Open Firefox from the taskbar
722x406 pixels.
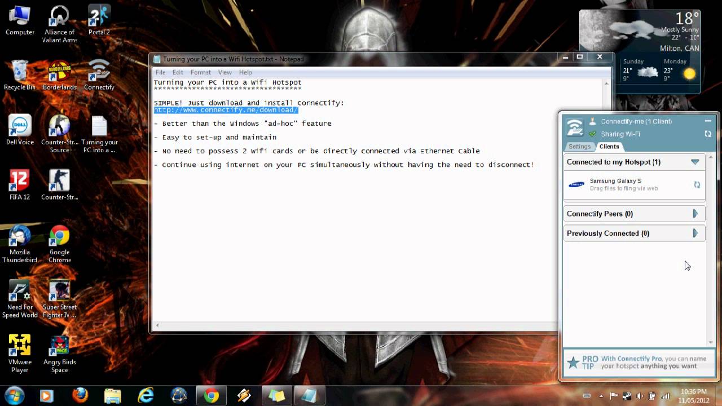pyautogui.click(x=80, y=396)
